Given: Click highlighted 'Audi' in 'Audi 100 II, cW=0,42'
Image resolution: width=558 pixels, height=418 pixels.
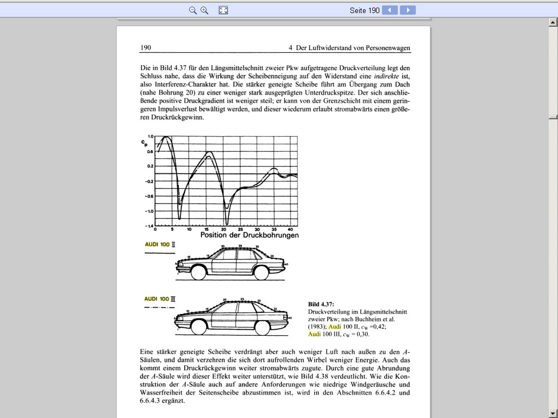Looking at the screenshot, I should 335,327.
